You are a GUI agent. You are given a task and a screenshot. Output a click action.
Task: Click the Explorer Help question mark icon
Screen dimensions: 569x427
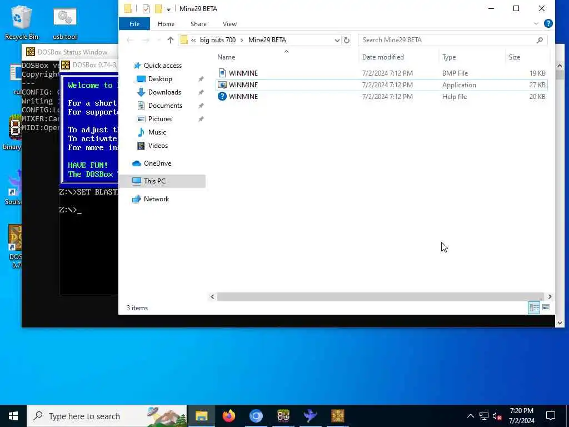(548, 23)
